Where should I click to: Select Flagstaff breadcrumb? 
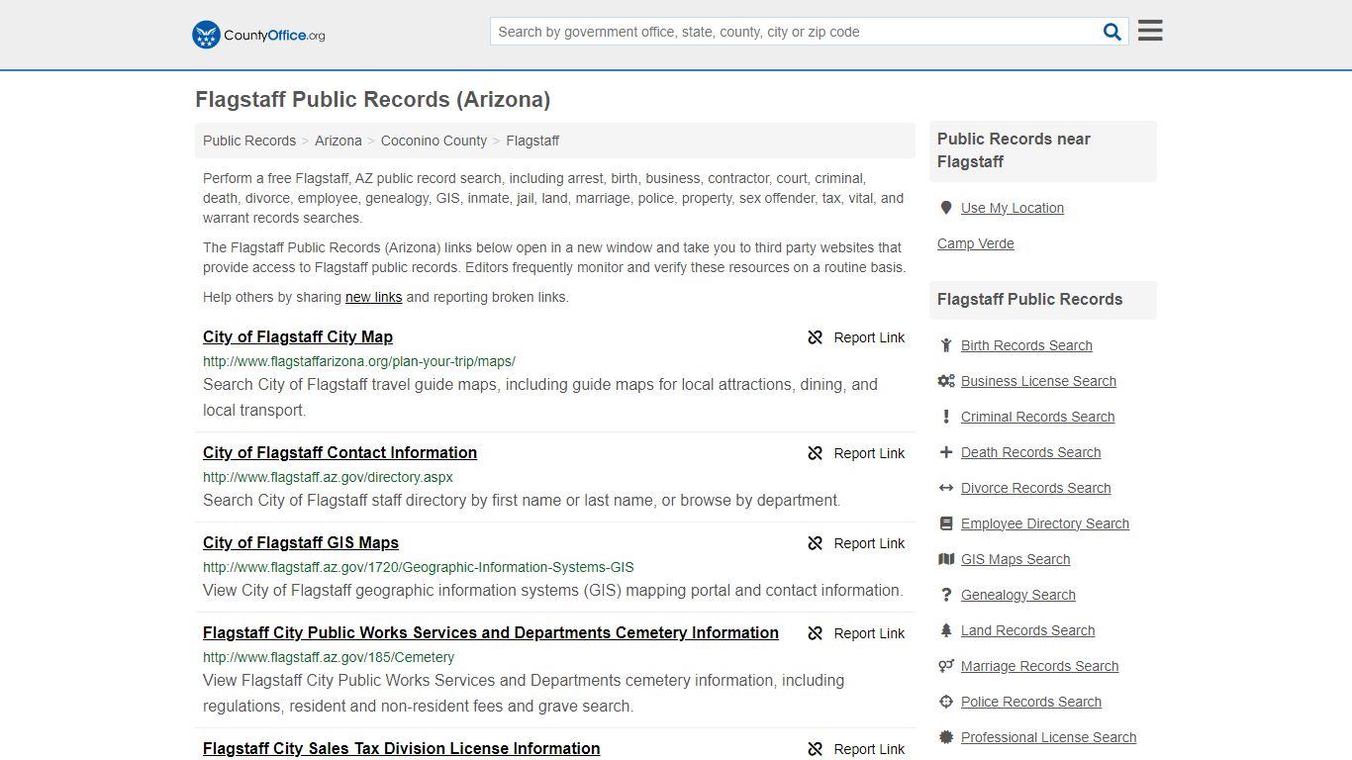click(532, 141)
